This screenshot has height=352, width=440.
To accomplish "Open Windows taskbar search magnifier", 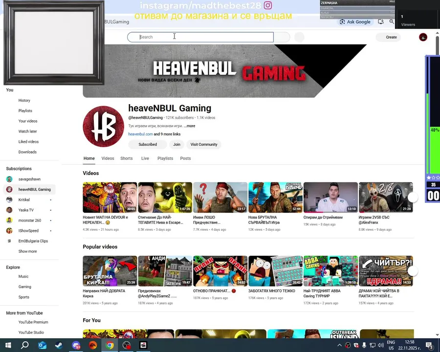I will click(25, 345).
